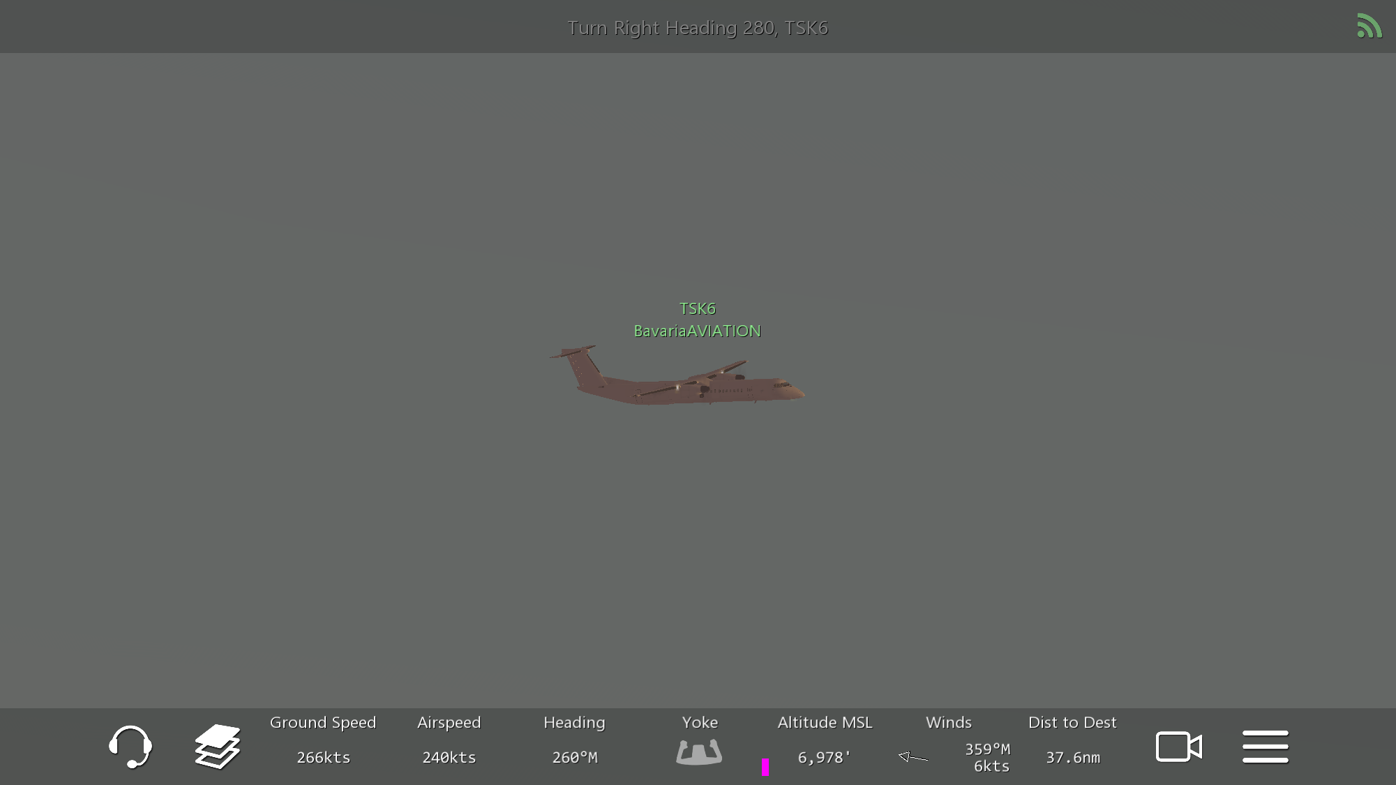This screenshot has height=785, width=1396.
Task: Click the BavariaAVIATION username label
Action: point(697,331)
